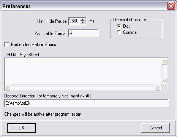Click the temporary files directory field
The height and width of the screenshot is (137, 177).
pyautogui.click(x=86, y=103)
